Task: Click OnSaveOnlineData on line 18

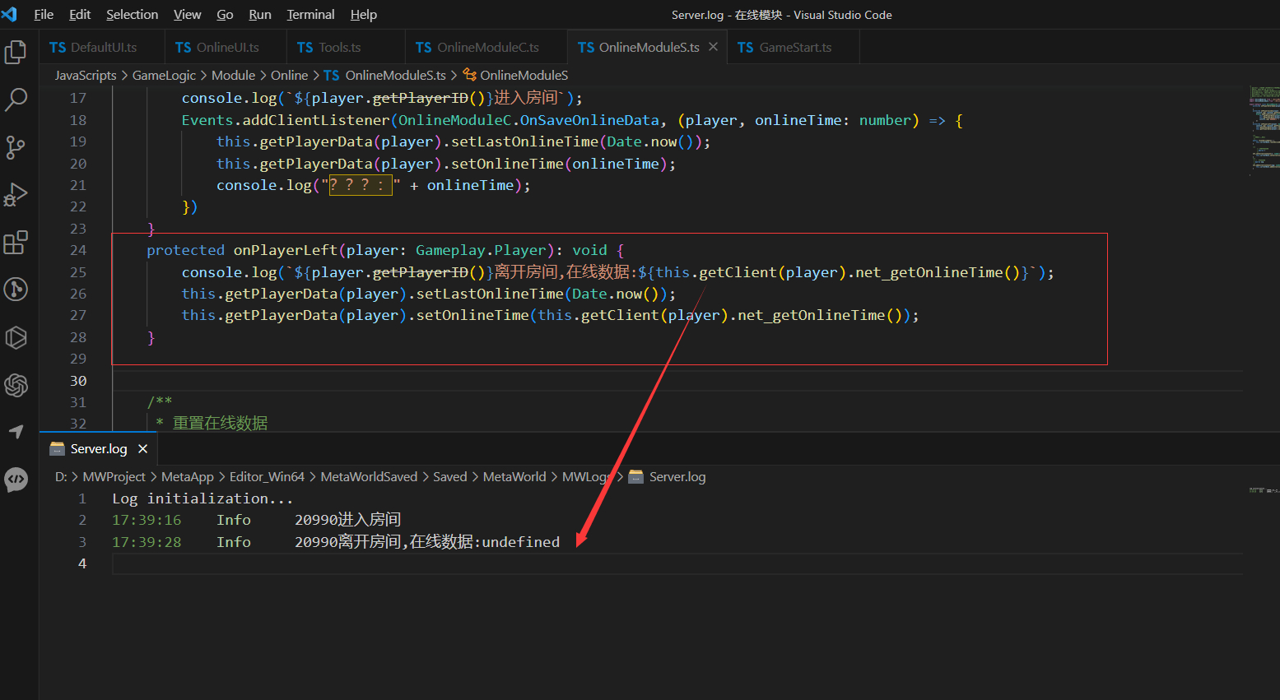Action: click(589, 120)
